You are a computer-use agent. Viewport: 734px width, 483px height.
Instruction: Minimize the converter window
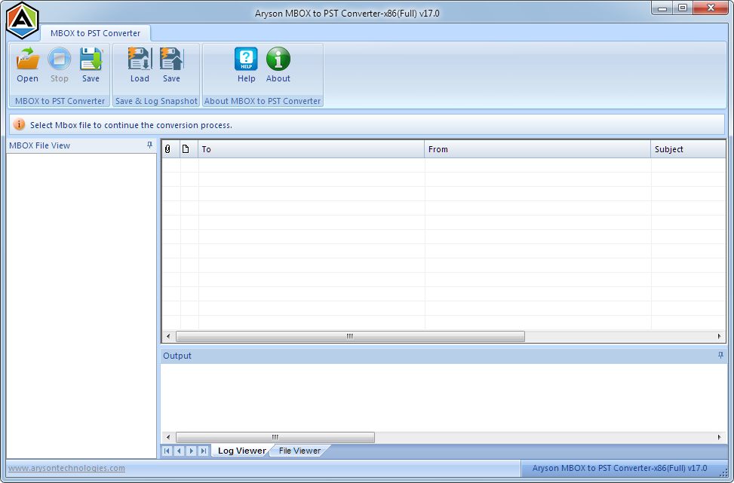tap(662, 8)
